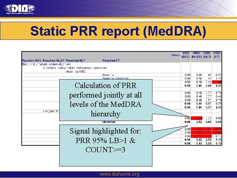Screen dimensions: 237x178
Task: Select the Calculation of PRR performed jointly callout
Action: click(x=106, y=100)
